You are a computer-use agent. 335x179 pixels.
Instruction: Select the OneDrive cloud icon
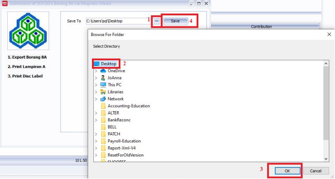pos(103,71)
